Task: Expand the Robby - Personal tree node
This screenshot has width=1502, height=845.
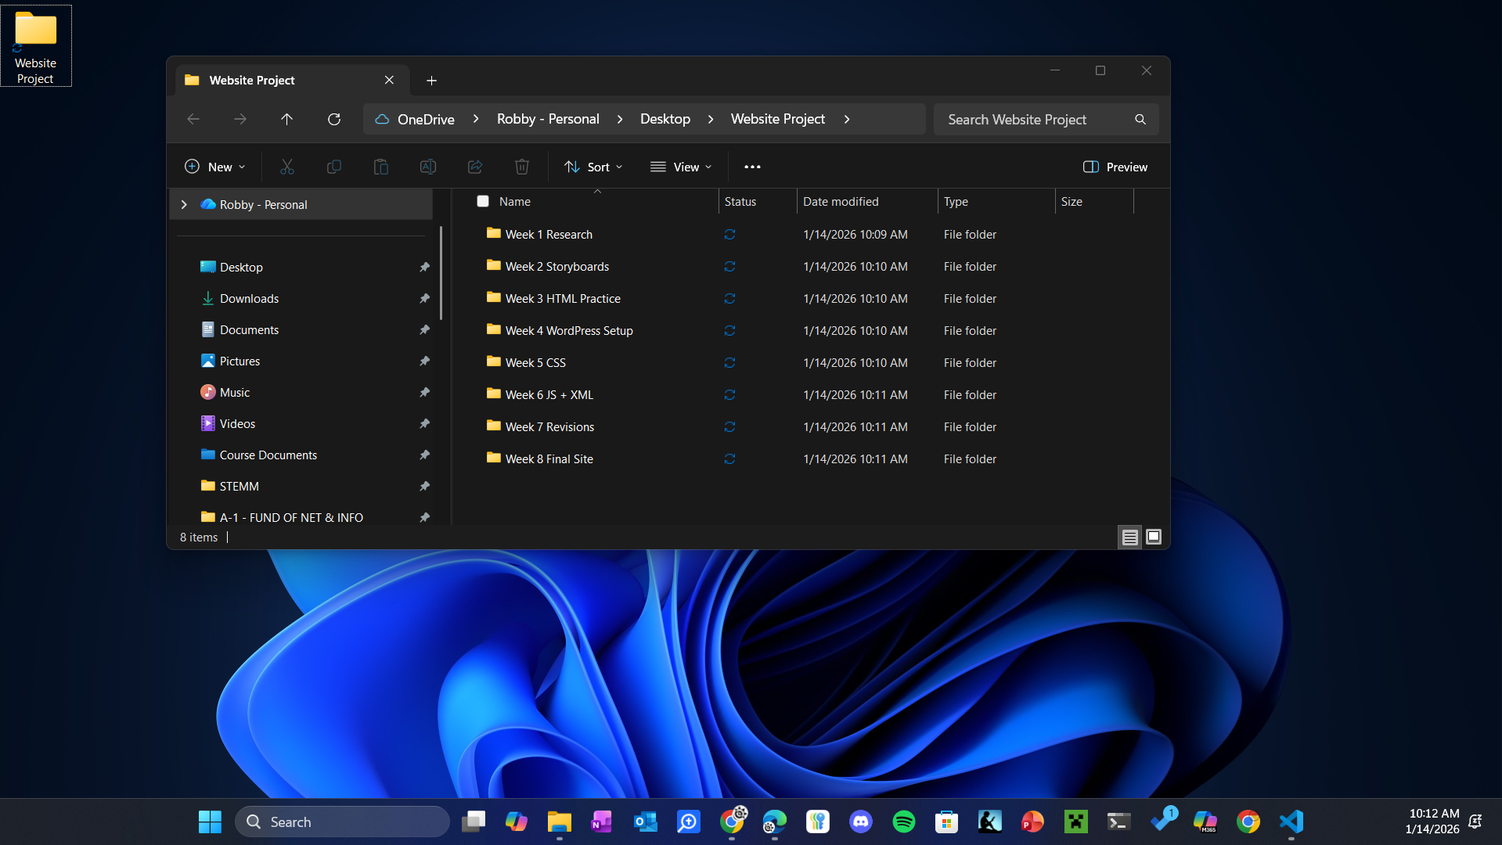Action: pos(184,204)
